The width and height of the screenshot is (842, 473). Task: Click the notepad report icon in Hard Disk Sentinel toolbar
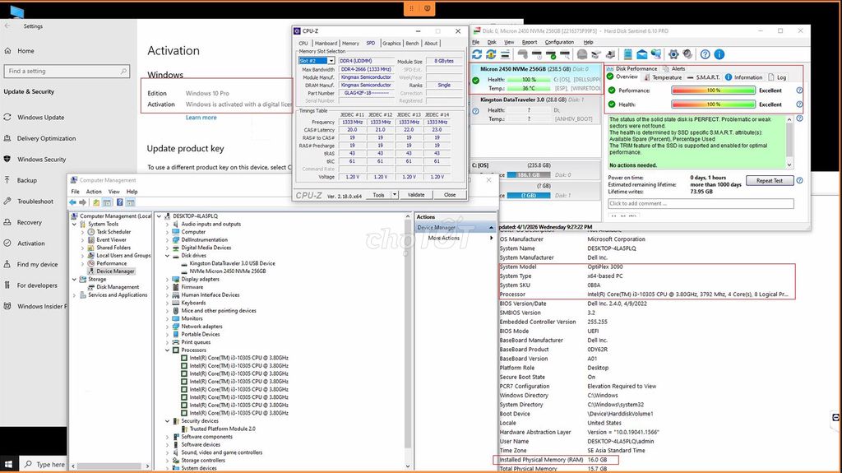point(627,54)
